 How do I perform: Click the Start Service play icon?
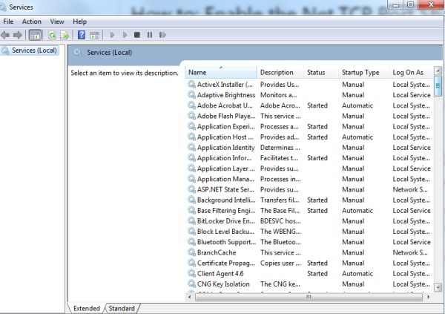[x=112, y=35]
